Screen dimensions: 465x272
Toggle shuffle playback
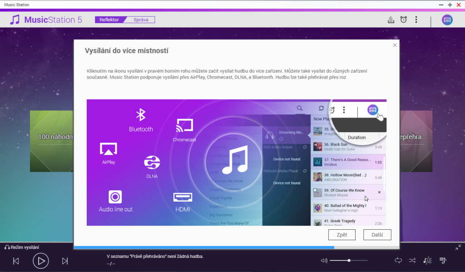pos(412,260)
